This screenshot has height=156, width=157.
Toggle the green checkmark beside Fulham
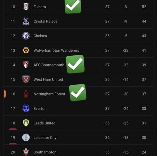click(73, 6)
